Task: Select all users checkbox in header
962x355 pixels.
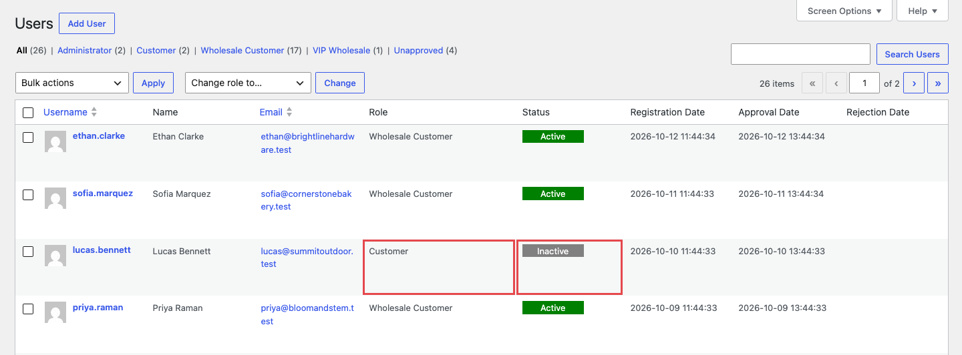Action: pos(28,113)
